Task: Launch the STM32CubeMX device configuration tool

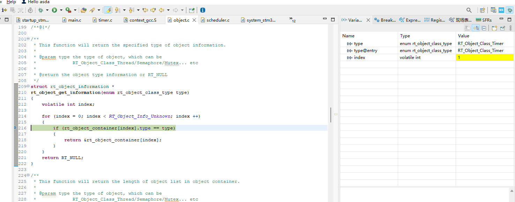Action: point(501,10)
